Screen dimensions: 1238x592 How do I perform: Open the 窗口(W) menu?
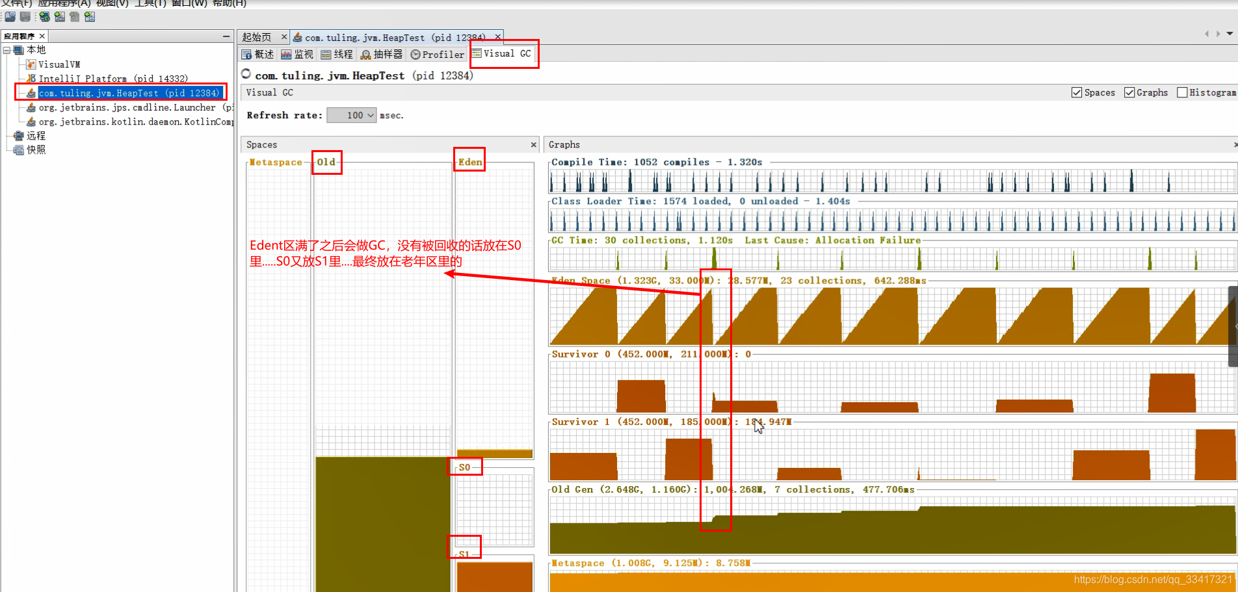pos(189,3)
